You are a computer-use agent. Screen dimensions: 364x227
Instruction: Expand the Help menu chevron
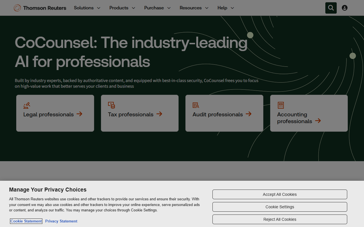point(232,8)
